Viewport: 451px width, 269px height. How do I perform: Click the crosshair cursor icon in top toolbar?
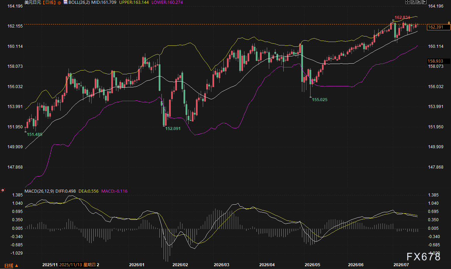point(408,2)
